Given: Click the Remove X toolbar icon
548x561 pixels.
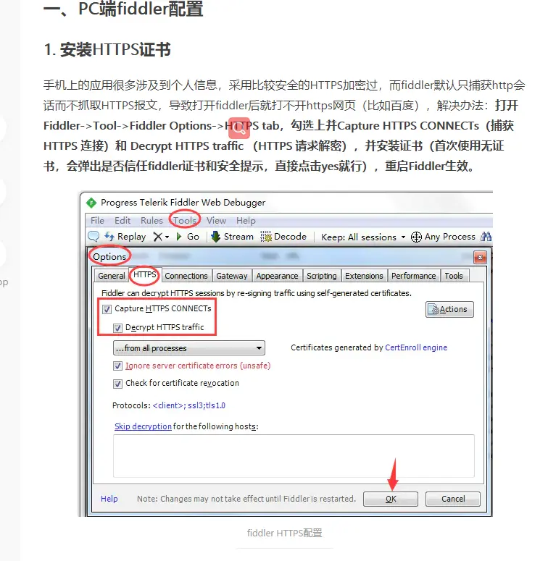Looking at the screenshot, I should [157, 237].
